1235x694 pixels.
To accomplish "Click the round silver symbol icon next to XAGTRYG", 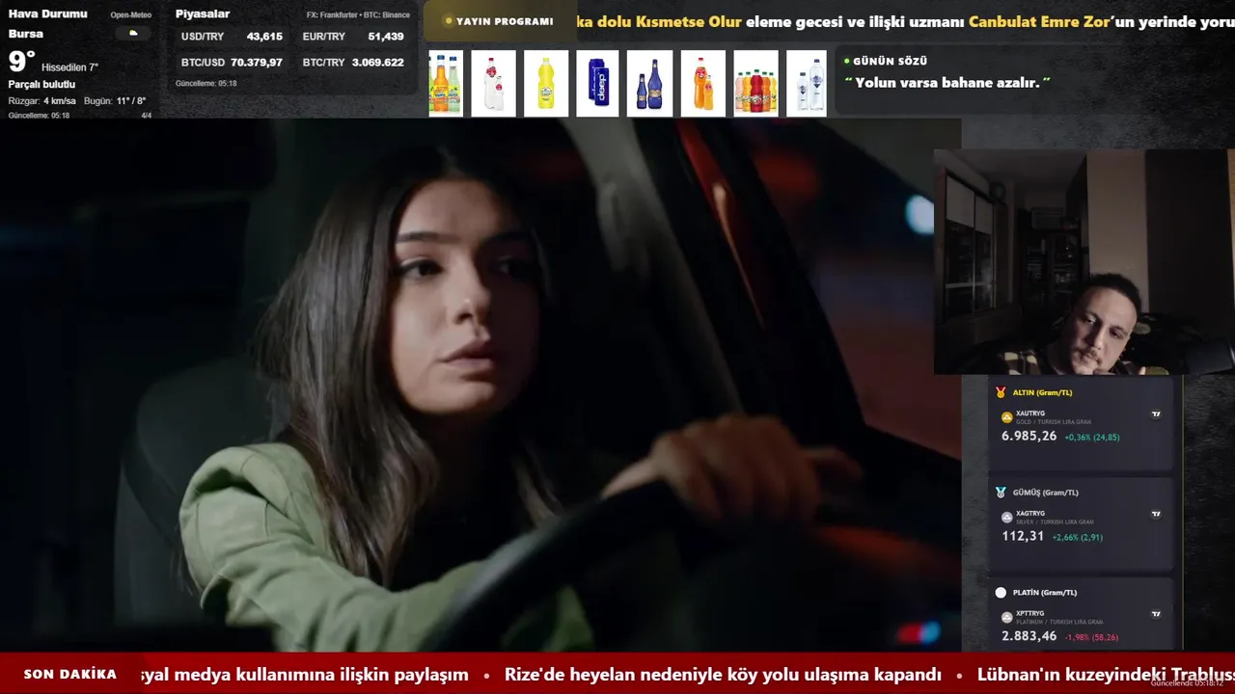I will click(1007, 518).
